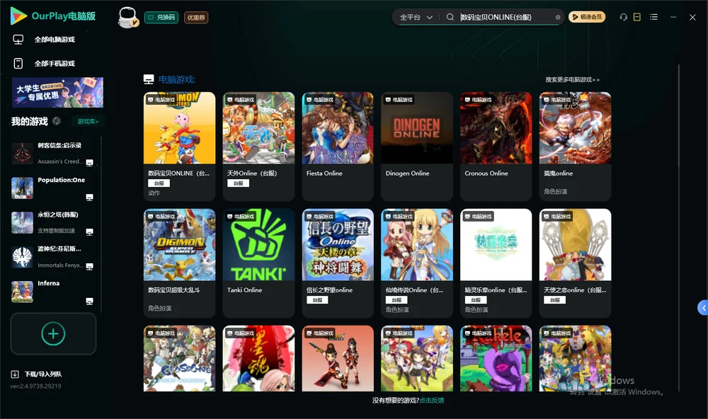708x419 pixels.
Task: Click the 优惠券 coupon button
Action: (196, 17)
